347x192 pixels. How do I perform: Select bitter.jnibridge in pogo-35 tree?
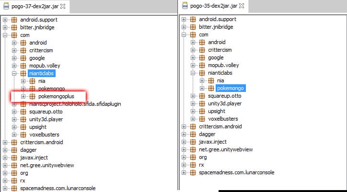(x=216, y=27)
